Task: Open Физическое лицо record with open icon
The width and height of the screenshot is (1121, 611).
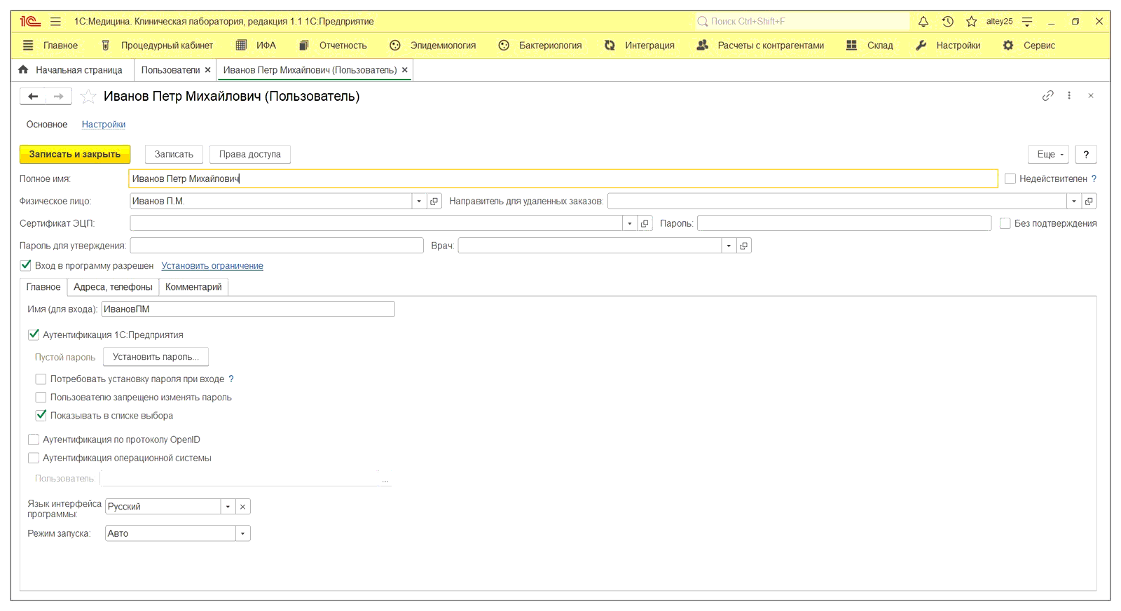Action: click(x=434, y=201)
